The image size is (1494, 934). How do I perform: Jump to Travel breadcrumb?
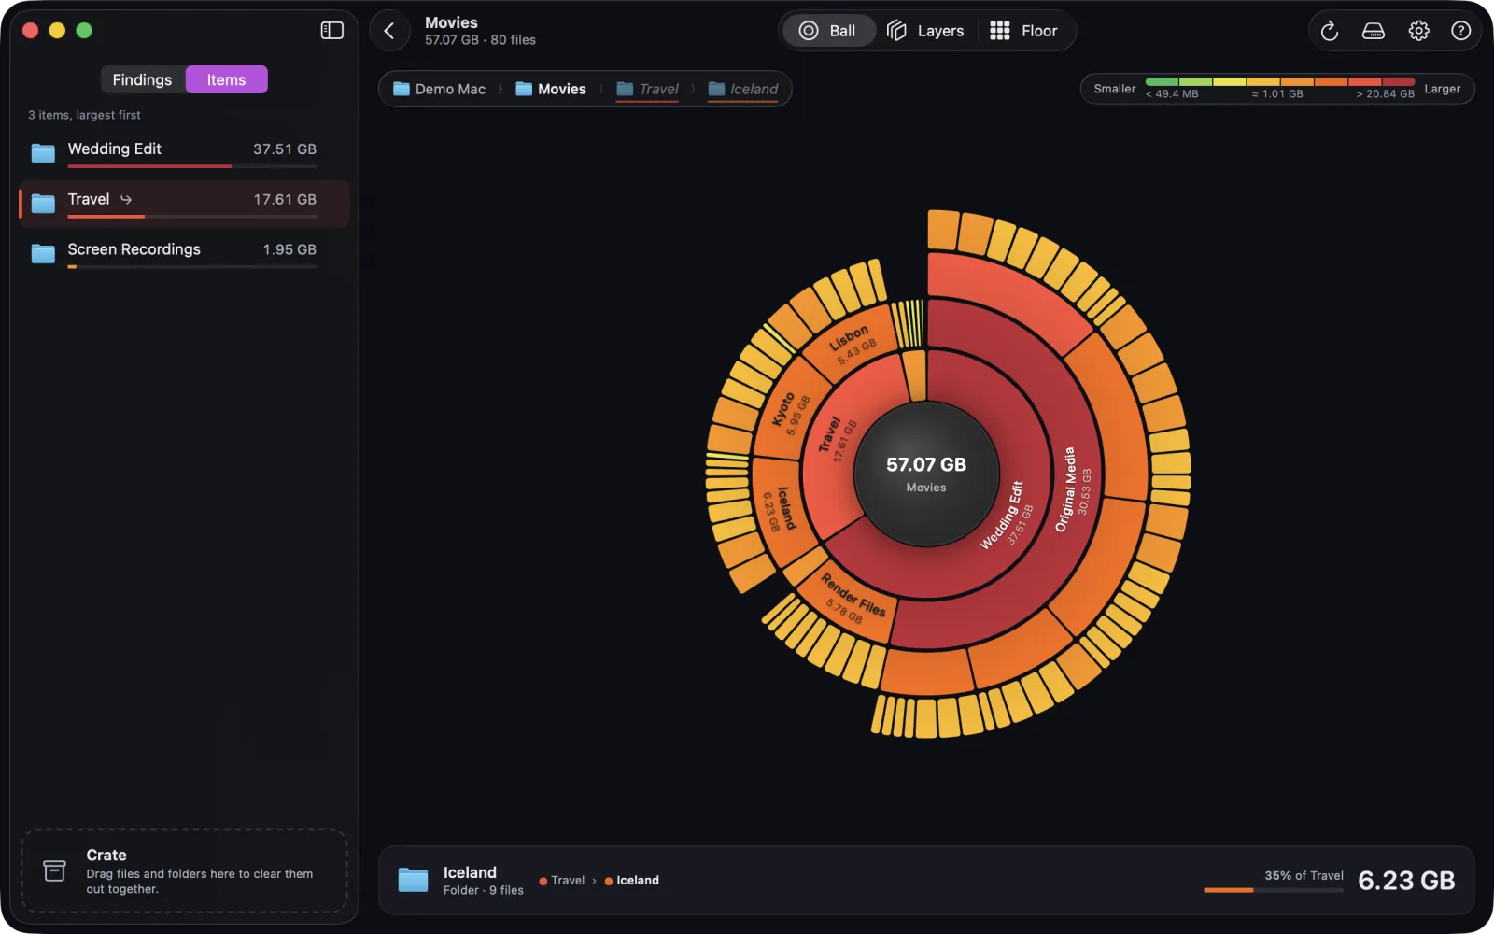647,89
